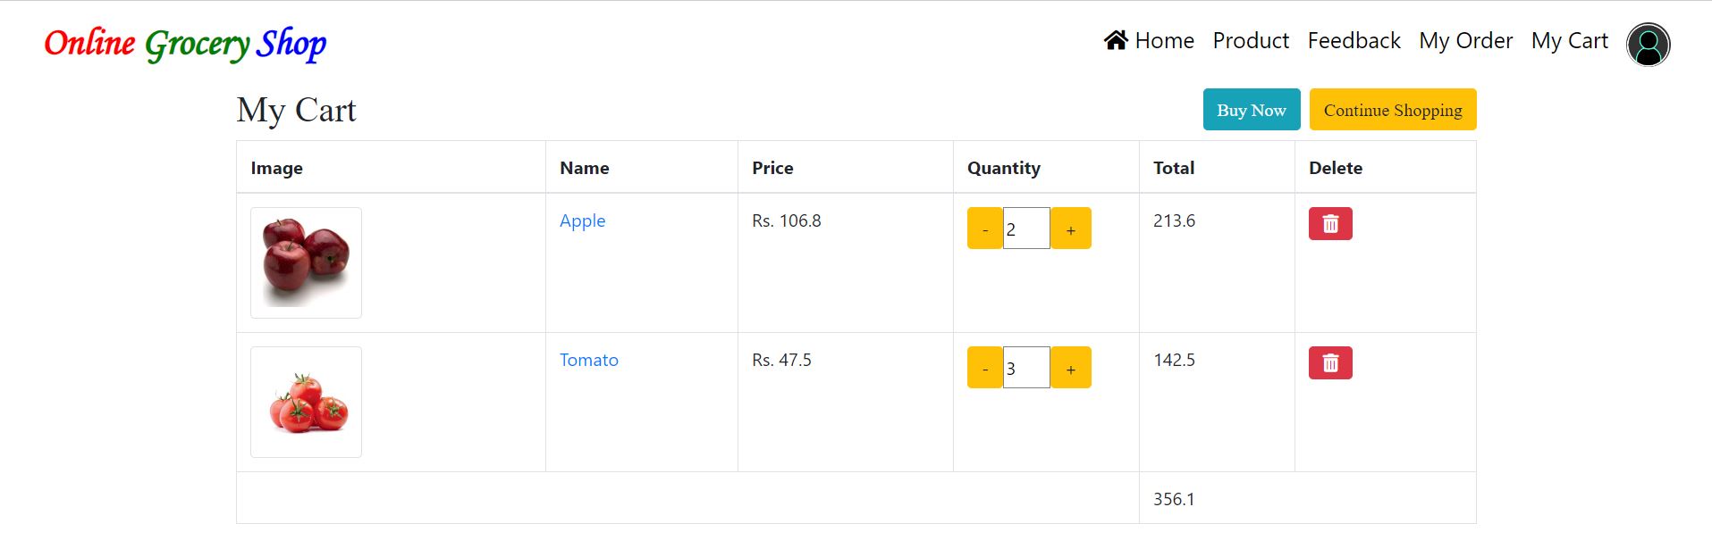Image resolution: width=1712 pixels, height=557 pixels.
Task: Open the Tomato product link
Action: [x=588, y=361]
